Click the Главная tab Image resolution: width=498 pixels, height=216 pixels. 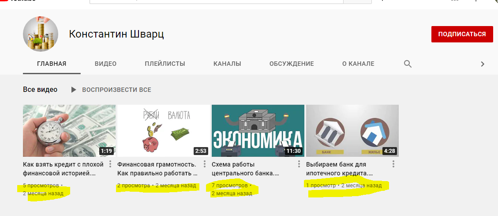pyautogui.click(x=52, y=64)
